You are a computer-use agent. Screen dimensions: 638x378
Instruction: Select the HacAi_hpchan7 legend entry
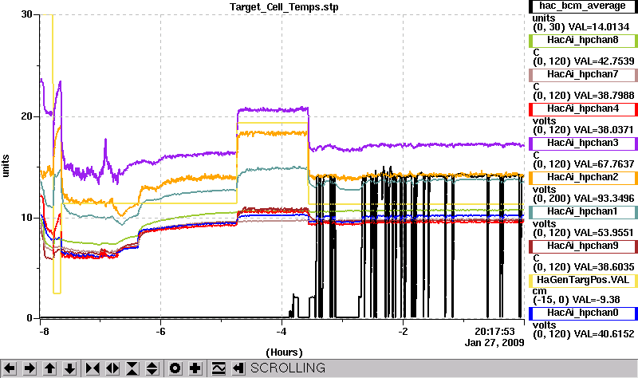coord(583,74)
